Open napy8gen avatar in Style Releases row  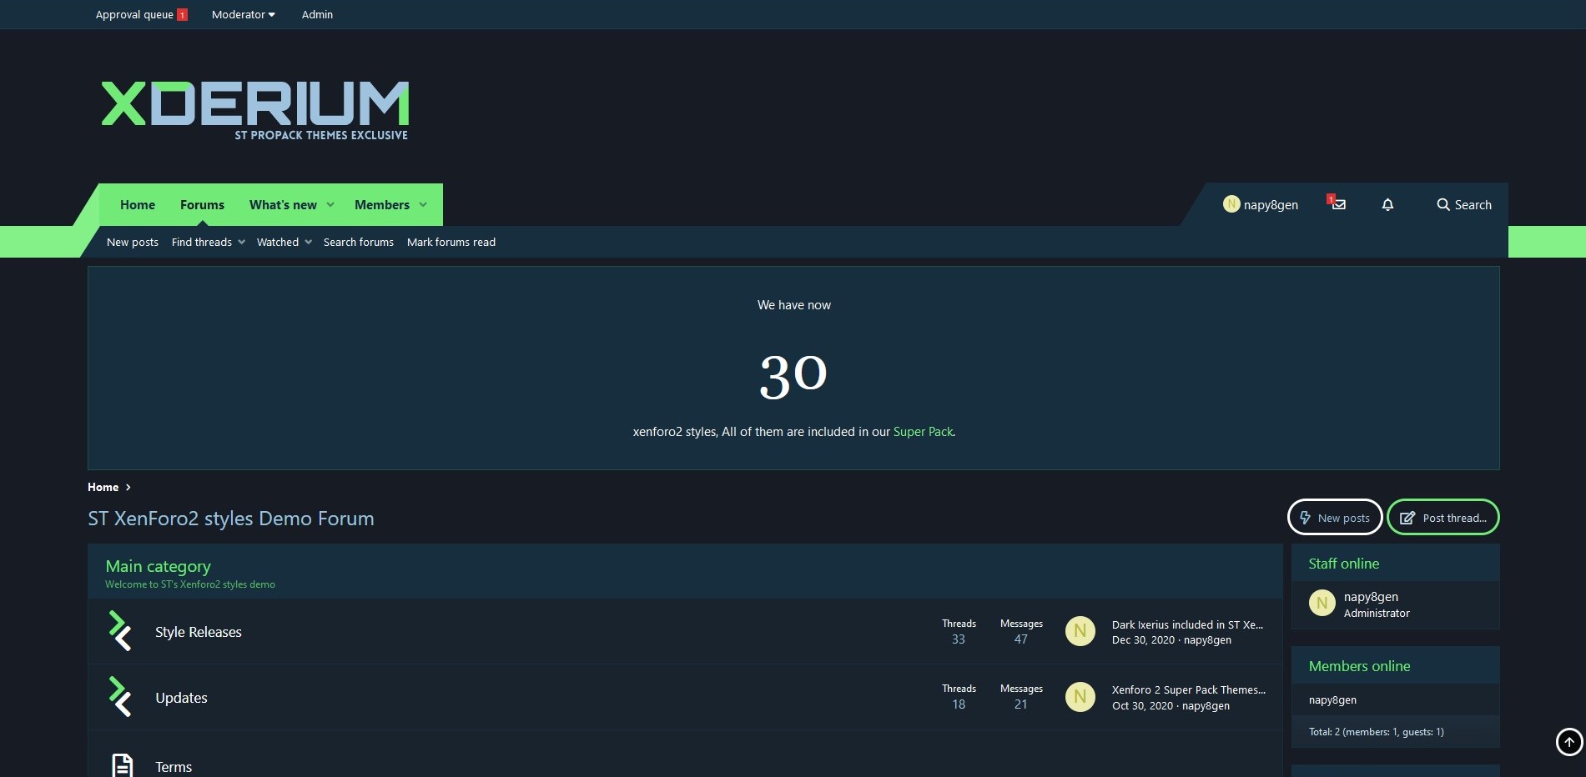pyautogui.click(x=1080, y=631)
